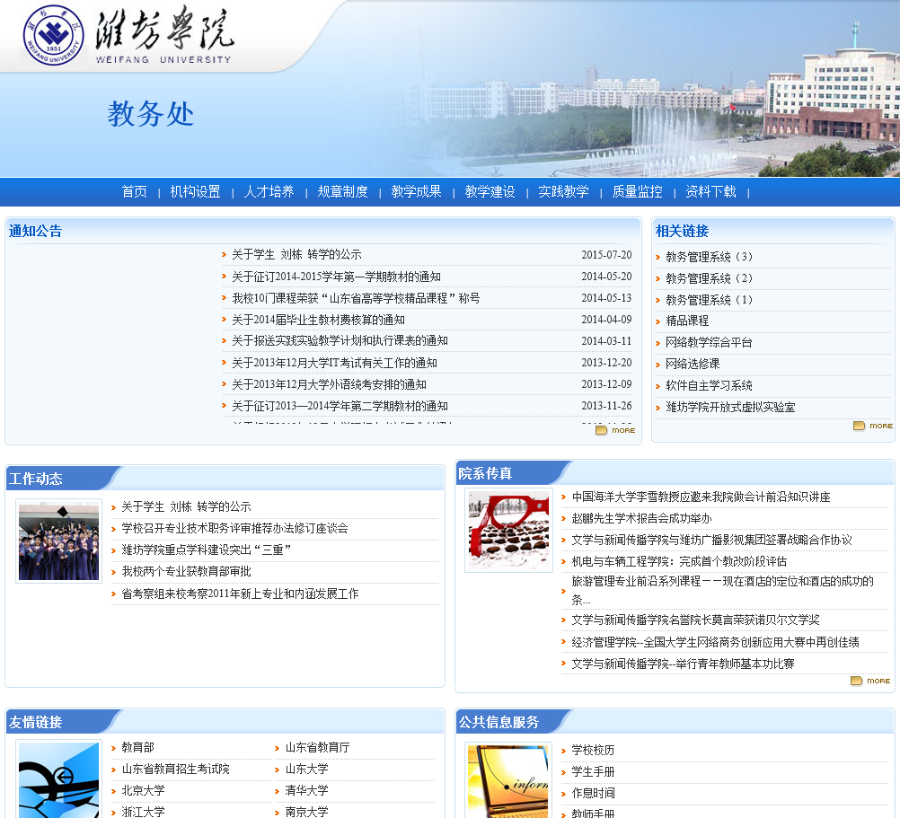Open 资料下载 navigation menu
This screenshot has height=818, width=900.
coord(710,191)
